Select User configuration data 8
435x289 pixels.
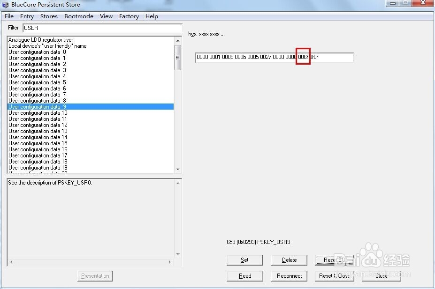(x=91, y=101)
